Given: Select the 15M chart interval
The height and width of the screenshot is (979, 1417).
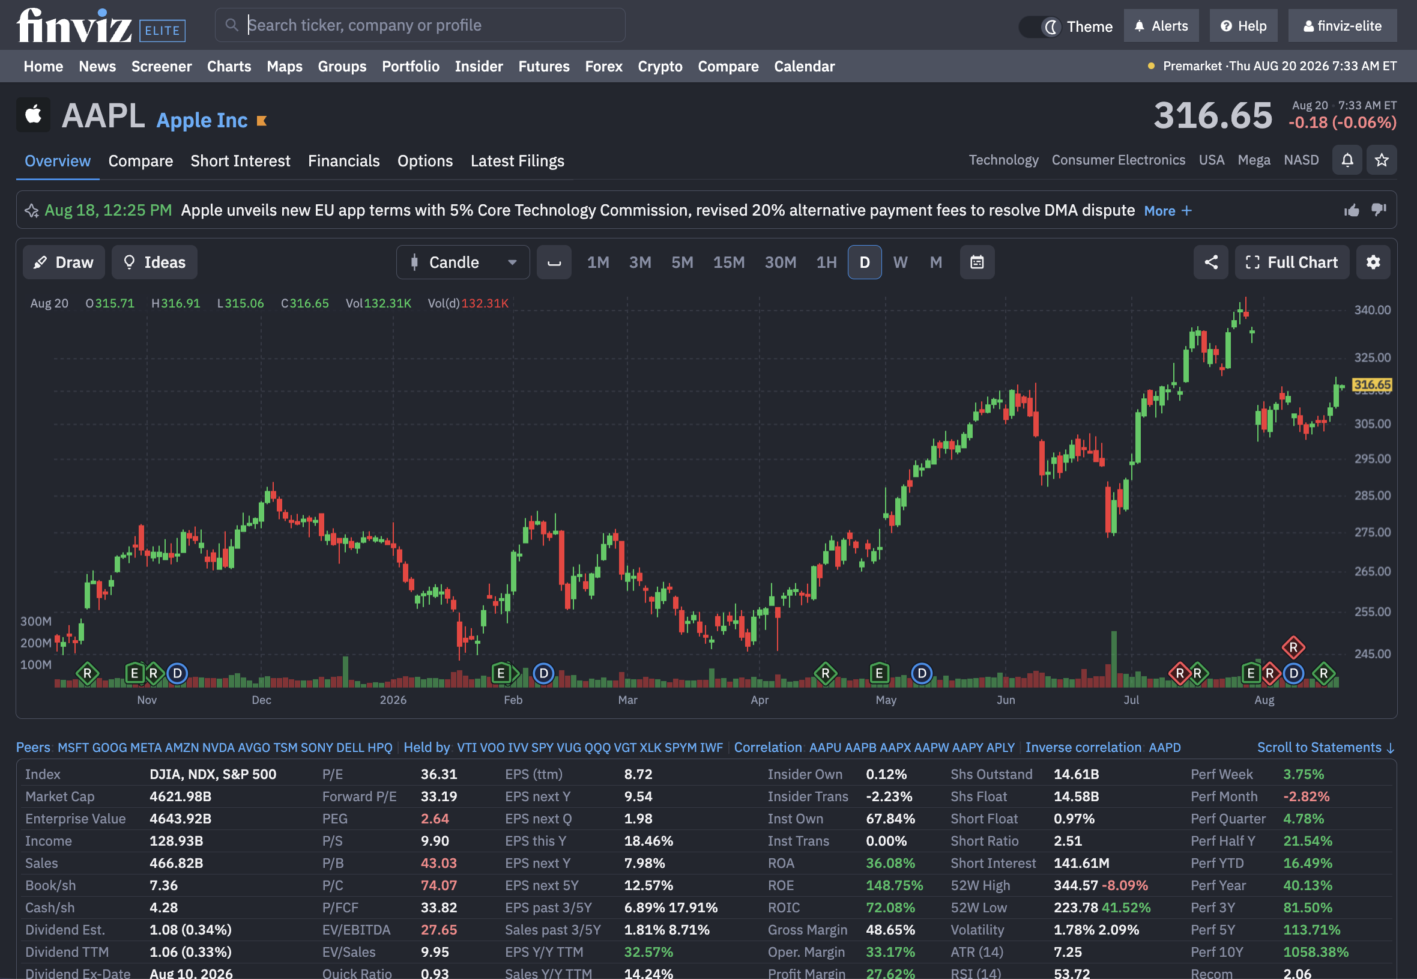Looking at the screenshot, I should point(728,262).
